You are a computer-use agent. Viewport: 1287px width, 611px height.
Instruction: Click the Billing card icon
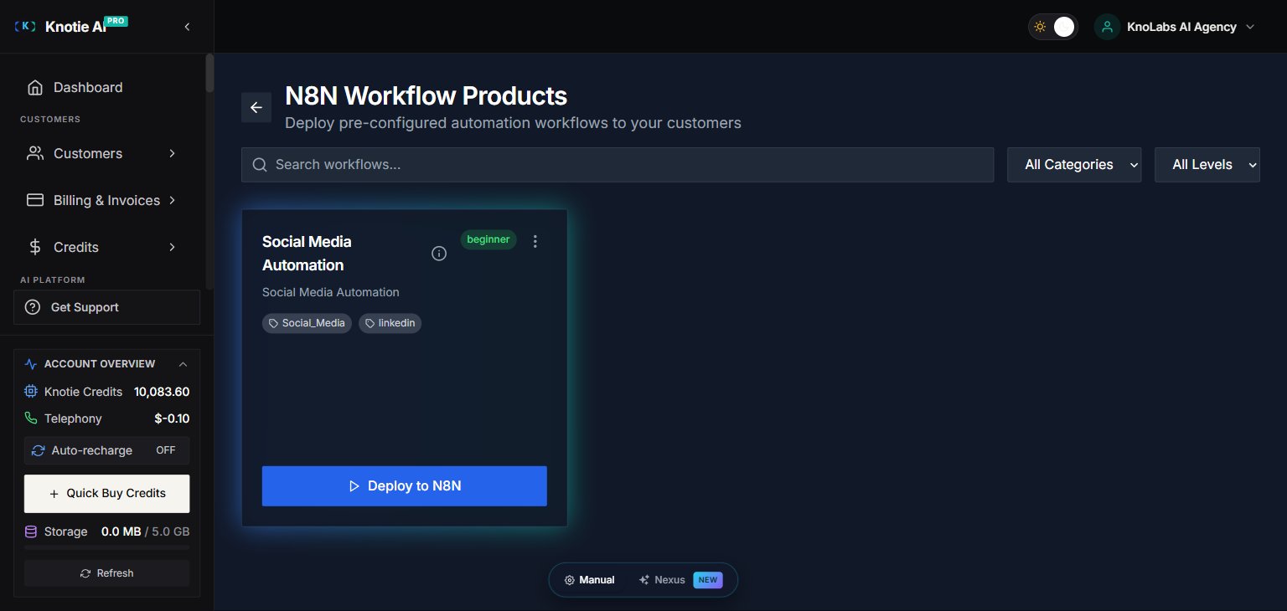tap(34, 200)
